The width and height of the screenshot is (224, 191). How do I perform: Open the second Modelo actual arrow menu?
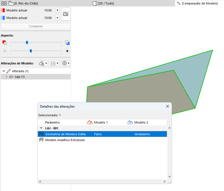click(57, 18)
